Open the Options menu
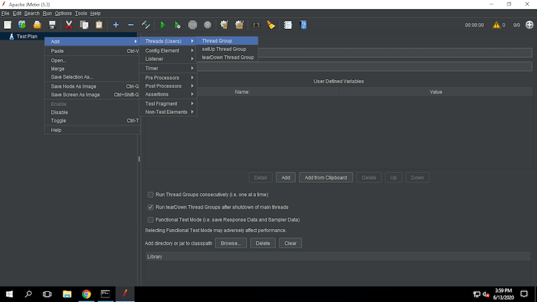 pyautogui.click(x=63, y=13)
